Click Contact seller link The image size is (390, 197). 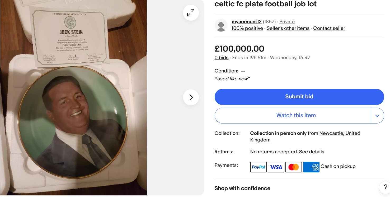pos(329,28)
